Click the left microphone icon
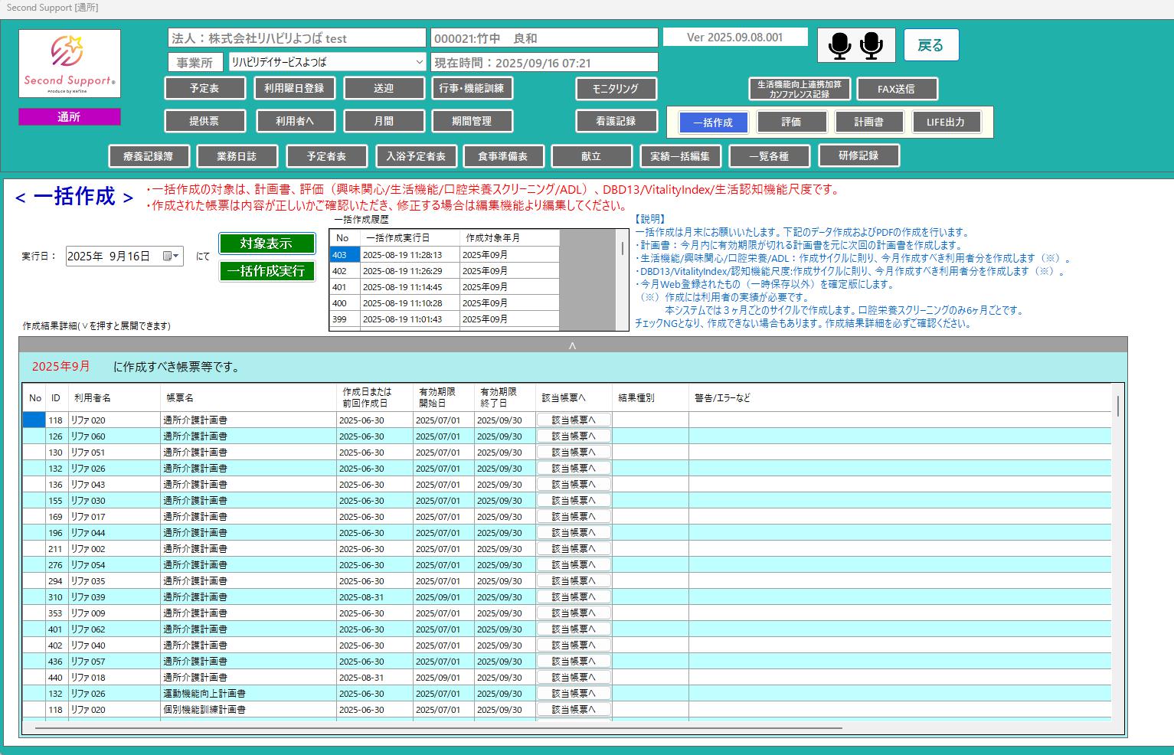The image size is (1174, 755). coord(840,46)
